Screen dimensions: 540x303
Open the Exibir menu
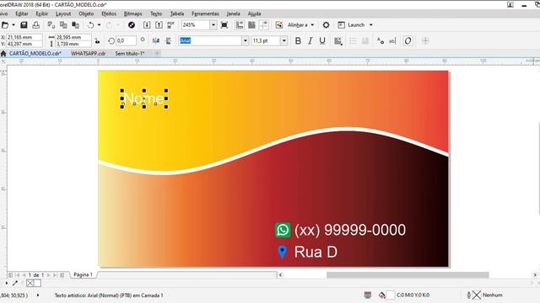[42, 13]
